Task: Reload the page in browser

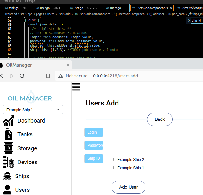Action: coord(22,76)
